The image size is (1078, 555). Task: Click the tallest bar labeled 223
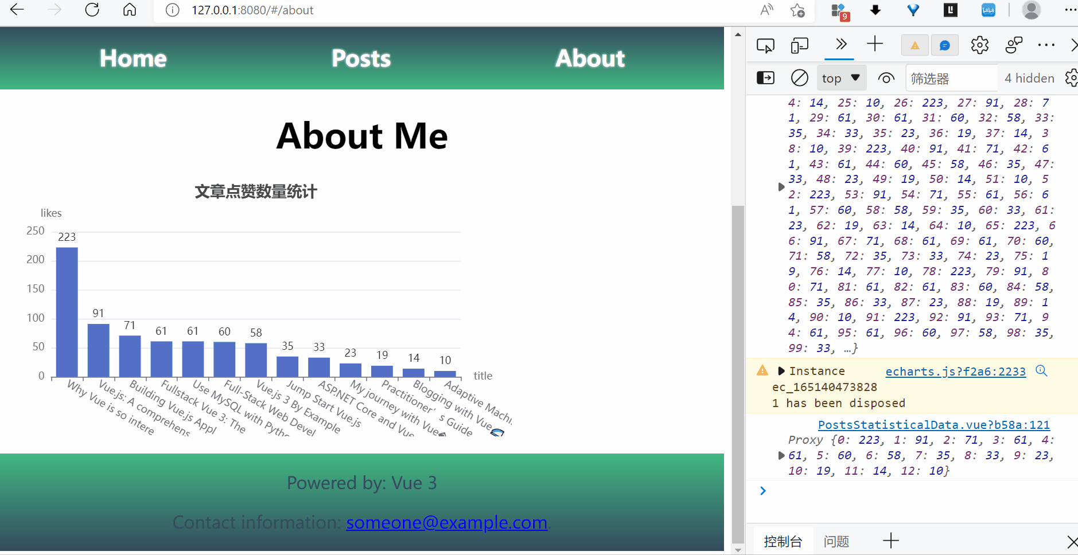pyautogui.click(x=67, y=311)
